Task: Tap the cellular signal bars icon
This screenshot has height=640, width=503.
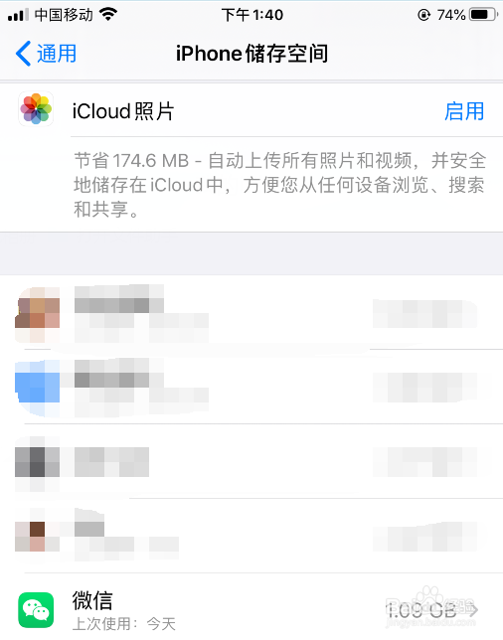Action: pyautogui.click(x=18, y=15)
